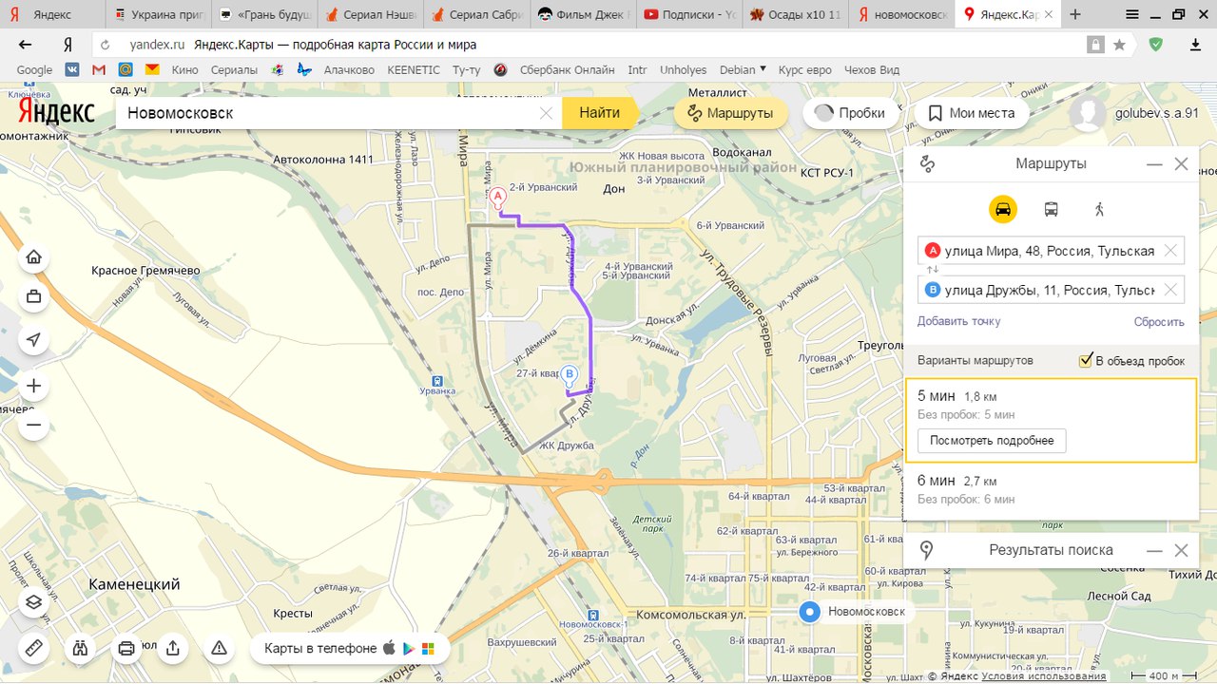Open Мои места saved places
The width and height of the screenshot is (1217, 684).
point(972,113)
